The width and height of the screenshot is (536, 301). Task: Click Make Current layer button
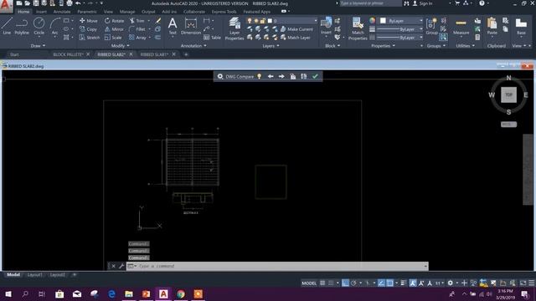click(296, 29)
